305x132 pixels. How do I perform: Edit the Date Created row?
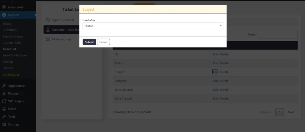[x=215, y=98]
